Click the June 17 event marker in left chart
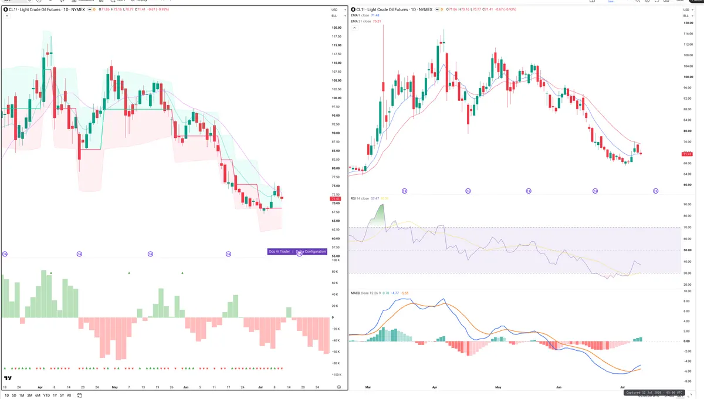 (228, 253)
